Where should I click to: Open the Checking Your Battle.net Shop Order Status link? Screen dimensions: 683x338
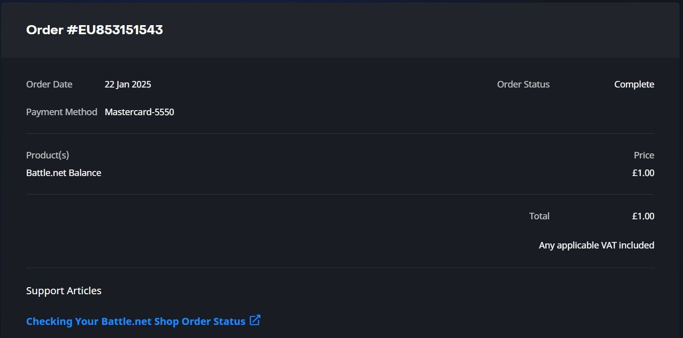tap(135, 321)
